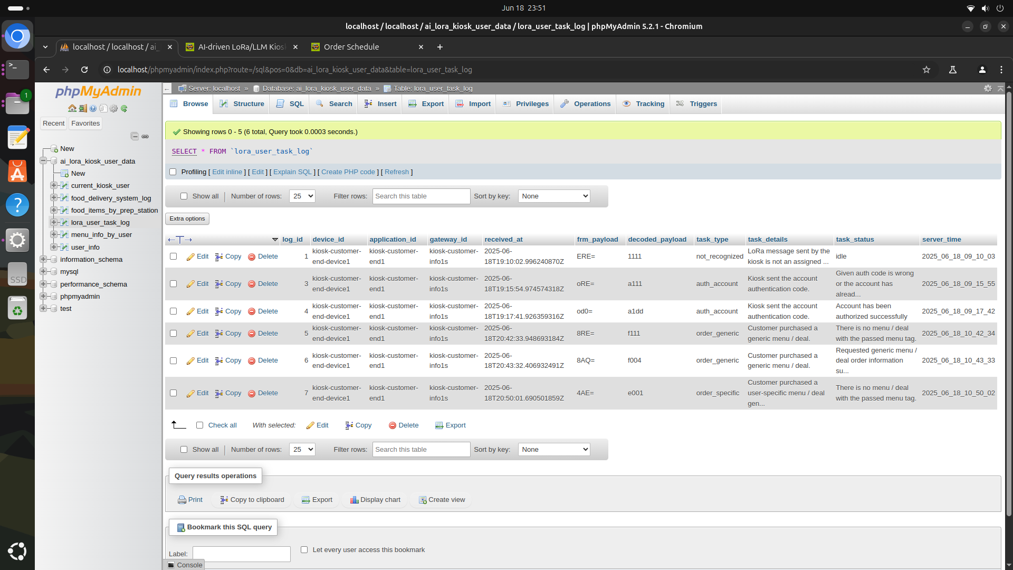Click the phpMyAdmin Home icon
The image size is (1013, 570).
(72, 108)
